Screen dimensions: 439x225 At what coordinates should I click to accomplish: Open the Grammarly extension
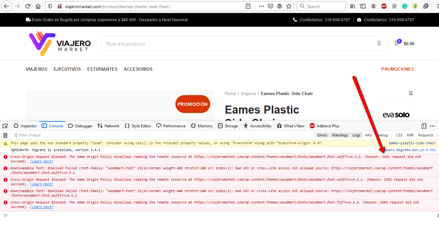405,6
